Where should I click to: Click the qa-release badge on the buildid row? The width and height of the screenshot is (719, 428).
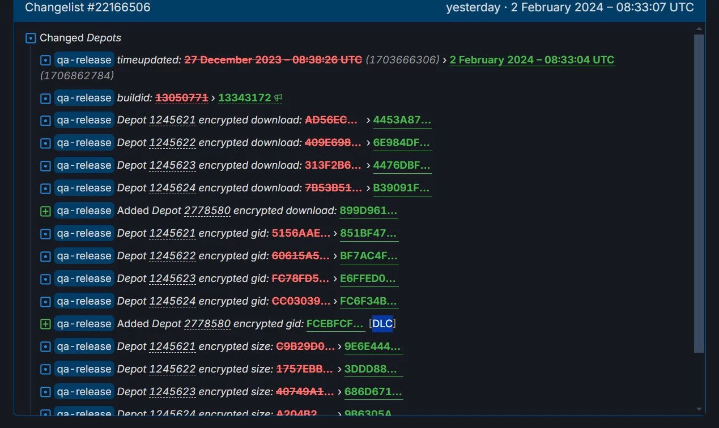(84, 98)
